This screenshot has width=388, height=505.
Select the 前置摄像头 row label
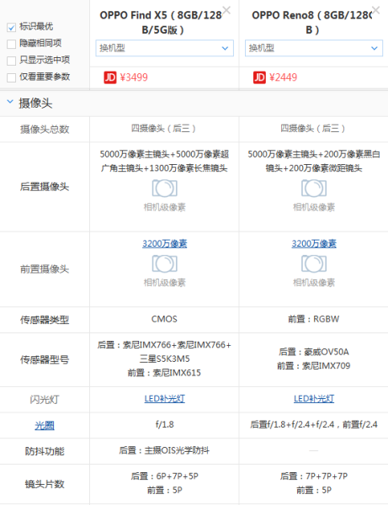(45, 269)
